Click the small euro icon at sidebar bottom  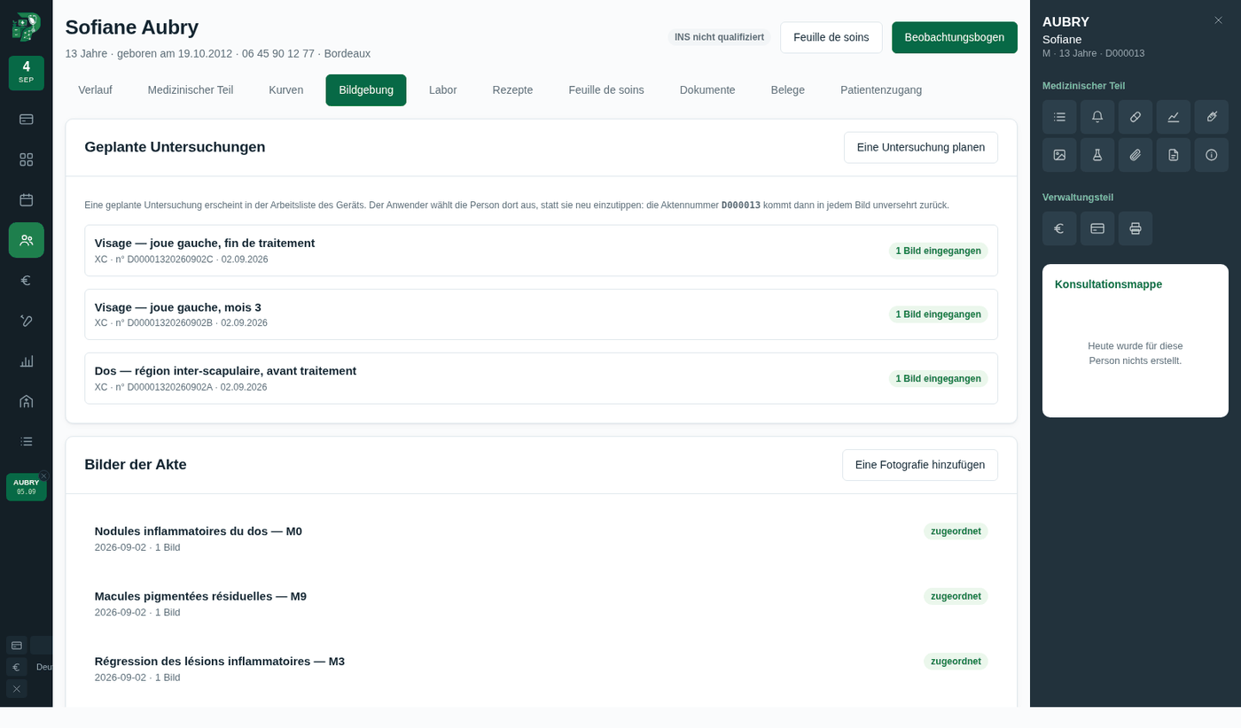click(x=17, y=667)
